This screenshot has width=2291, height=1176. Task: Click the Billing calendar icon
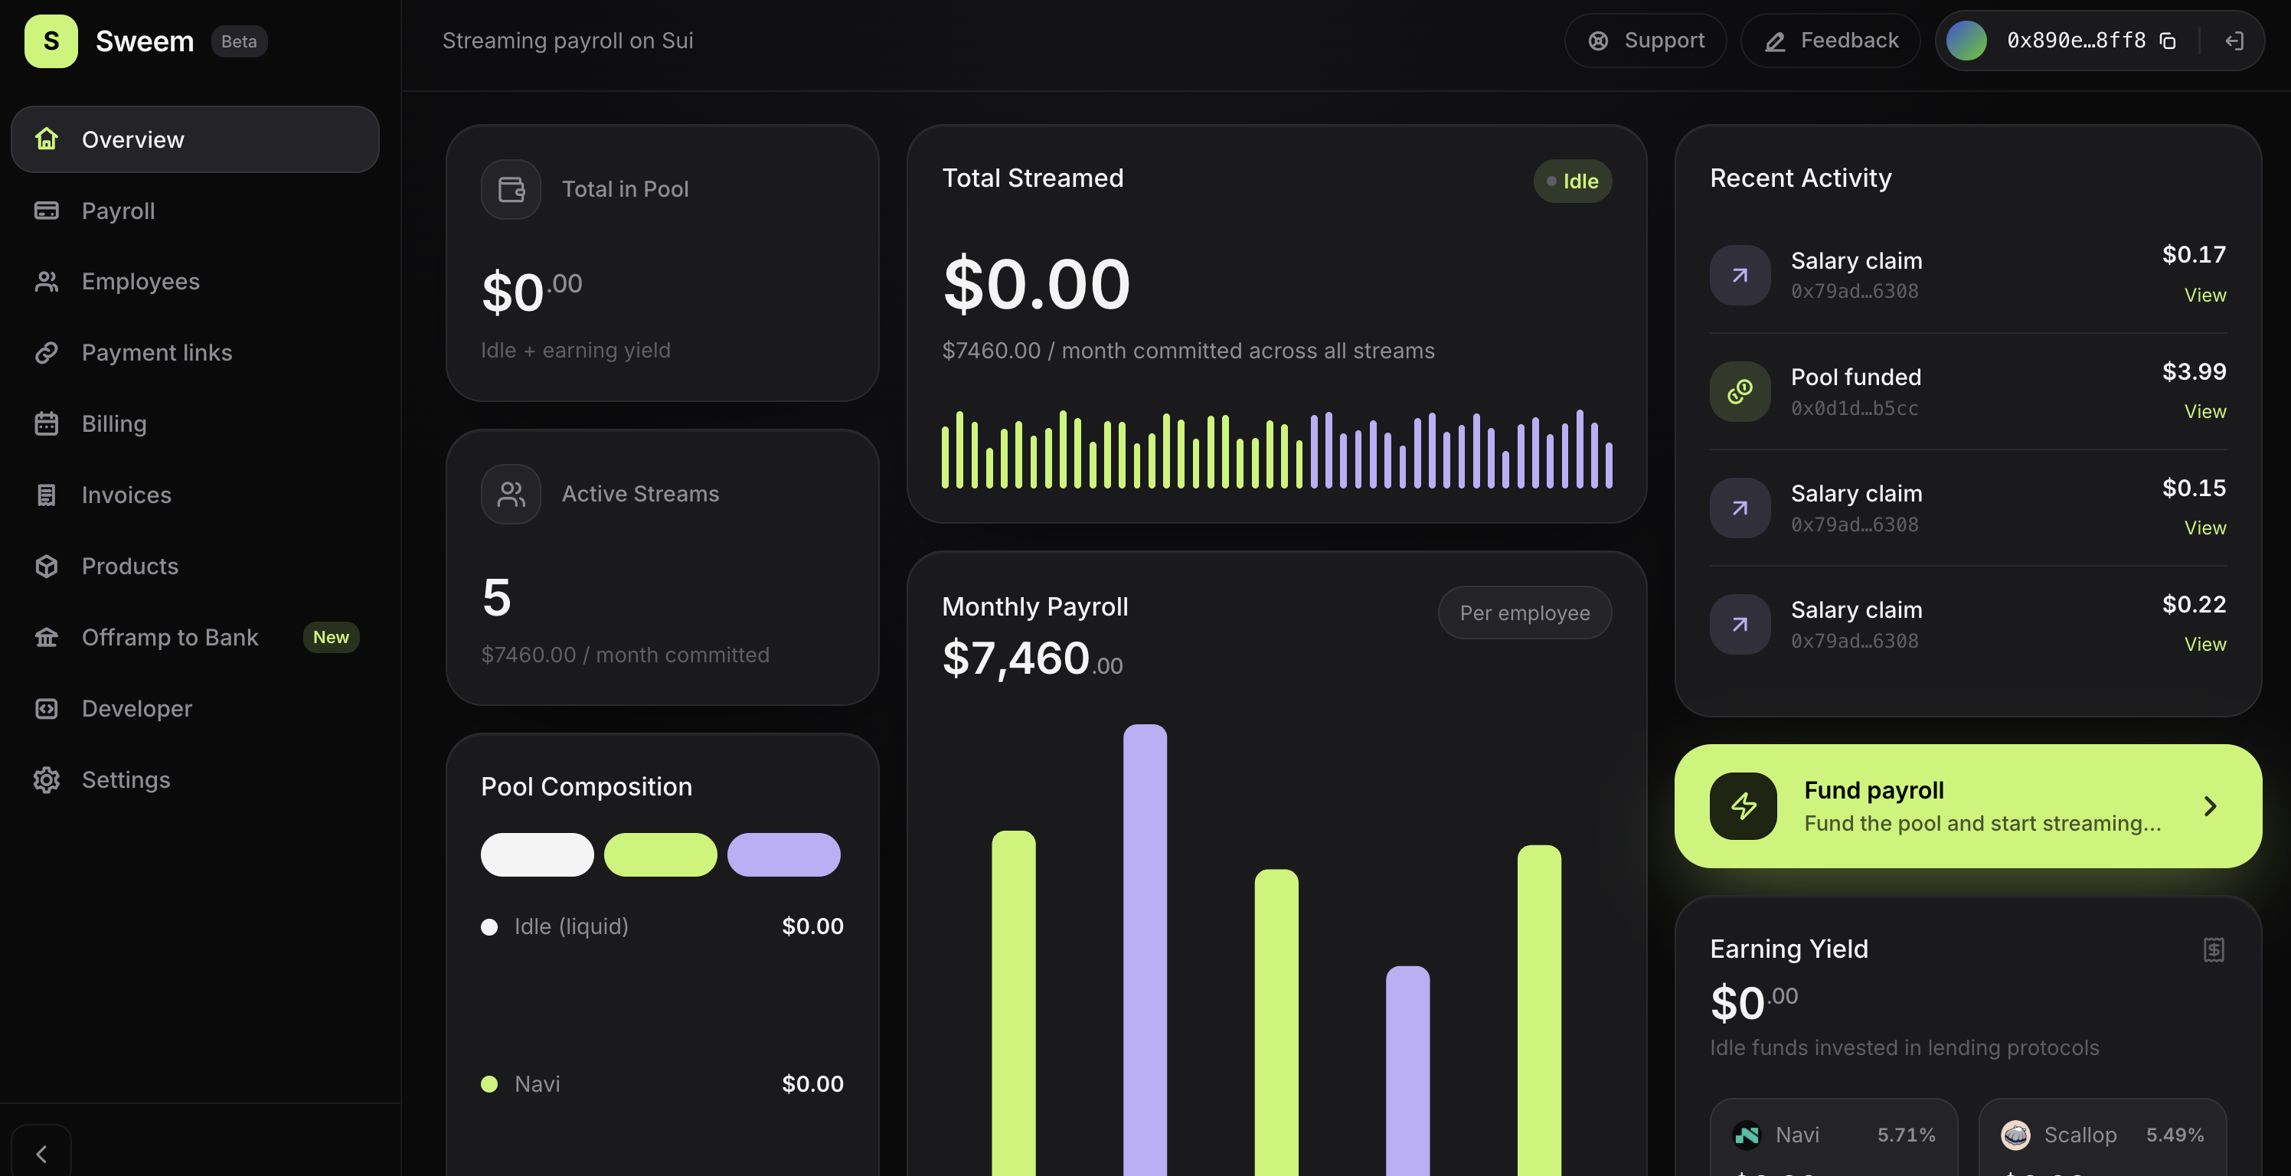[46, 424]
